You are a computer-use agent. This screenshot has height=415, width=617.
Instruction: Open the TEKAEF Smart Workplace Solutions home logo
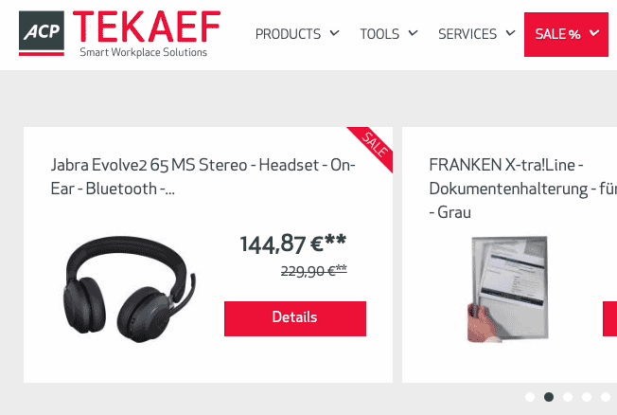[119, 33]
